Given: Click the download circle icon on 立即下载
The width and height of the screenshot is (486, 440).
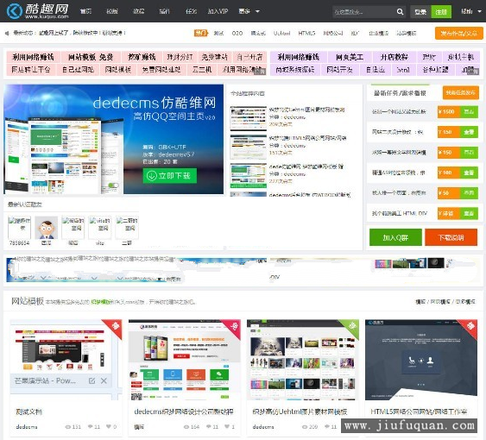Looking at the screenshot, I should 152,176.
